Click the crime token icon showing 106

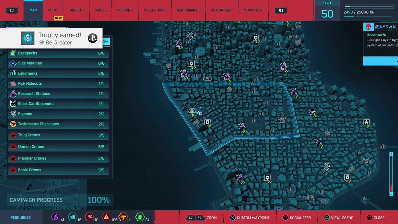click(106, 217)
